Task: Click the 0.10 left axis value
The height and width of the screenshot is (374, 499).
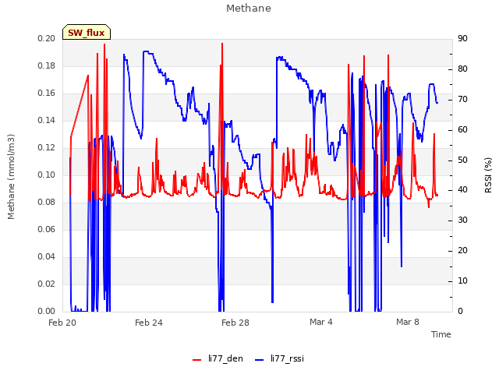Action: point(47,175)
